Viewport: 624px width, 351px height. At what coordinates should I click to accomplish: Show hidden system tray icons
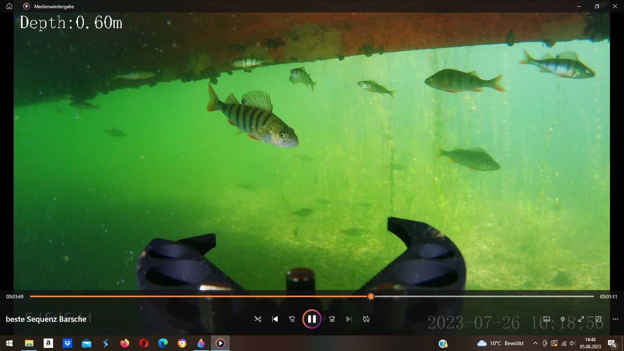[x=535, y=343]
